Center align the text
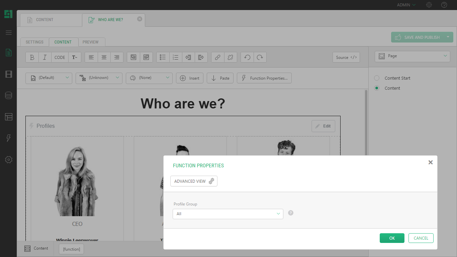 104,57
